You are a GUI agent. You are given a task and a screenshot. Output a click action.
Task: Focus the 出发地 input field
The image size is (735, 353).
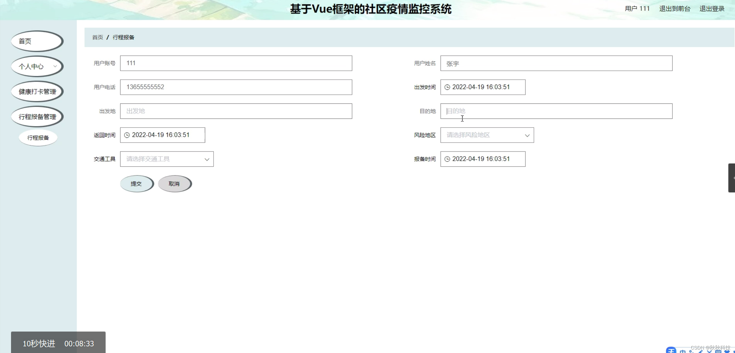(x=236, y=111)
